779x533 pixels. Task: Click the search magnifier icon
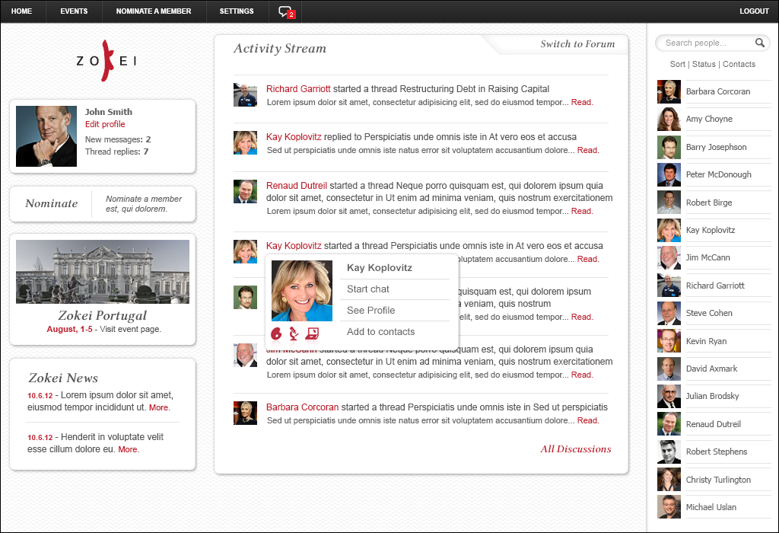(759, 43)
